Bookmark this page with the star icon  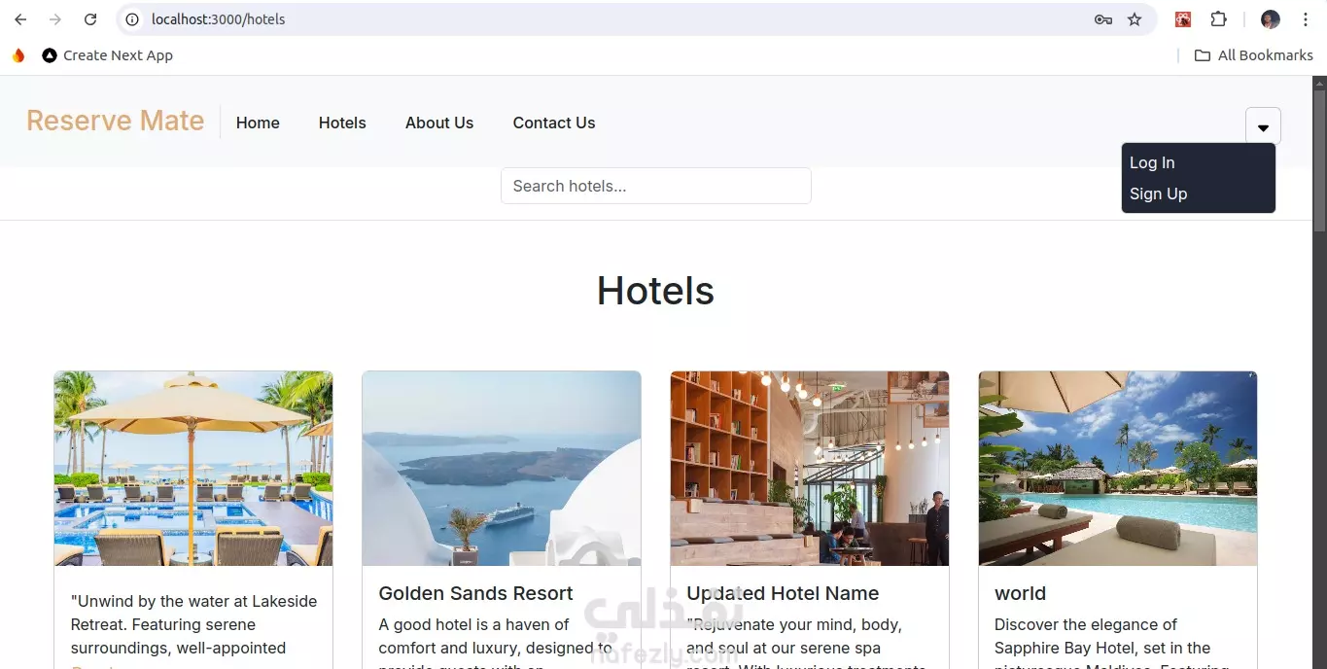point(1135,19)
